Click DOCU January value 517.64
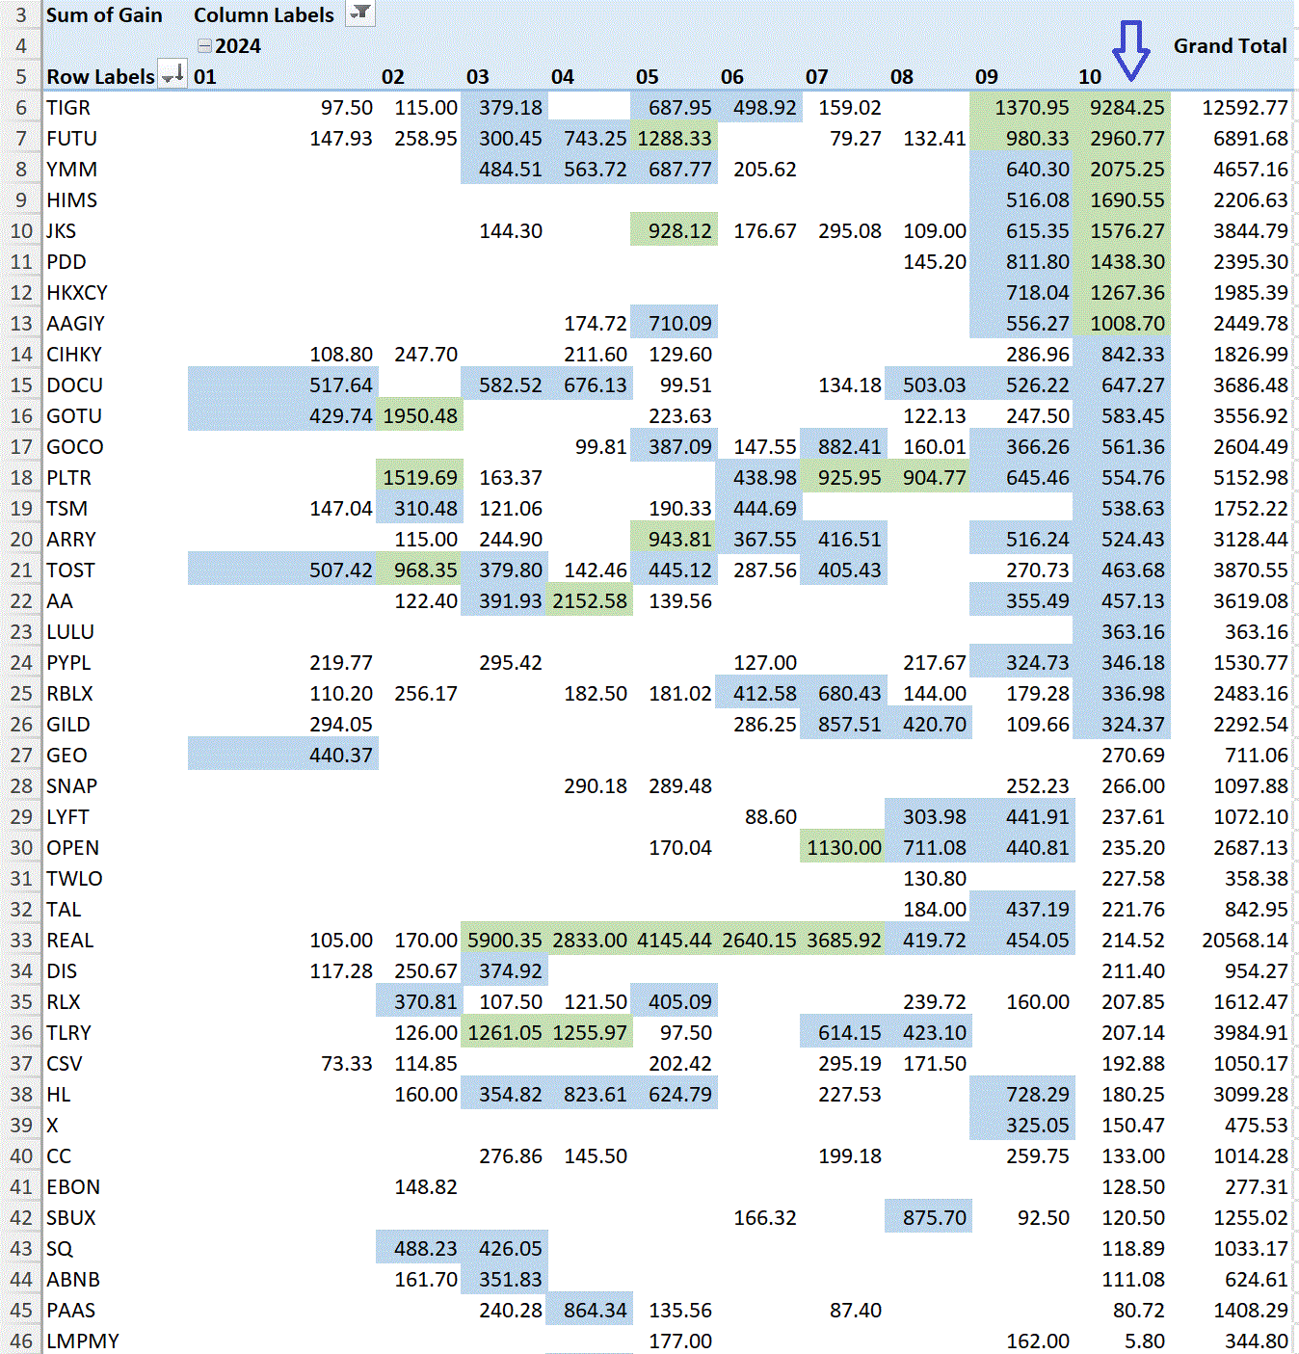This screenshot has width=1299, height=1354. click(x=341, y=385)
